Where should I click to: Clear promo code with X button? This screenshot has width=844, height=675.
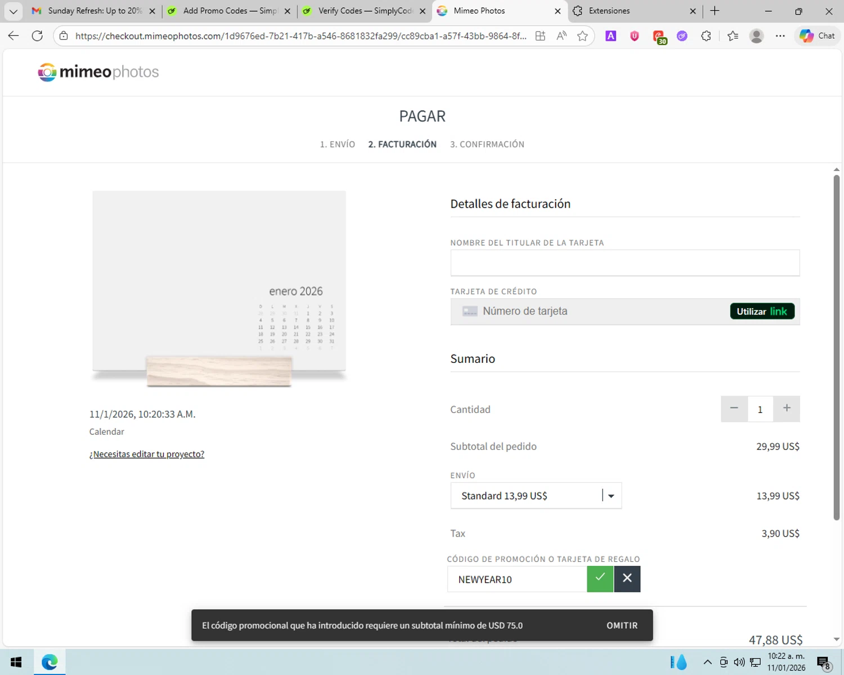627,579
